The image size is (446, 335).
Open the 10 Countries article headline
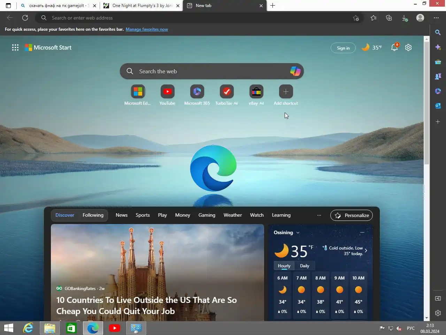[146, 305]
